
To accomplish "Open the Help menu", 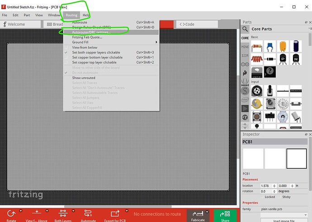I will pyautogui.click(x=86, y=15).
